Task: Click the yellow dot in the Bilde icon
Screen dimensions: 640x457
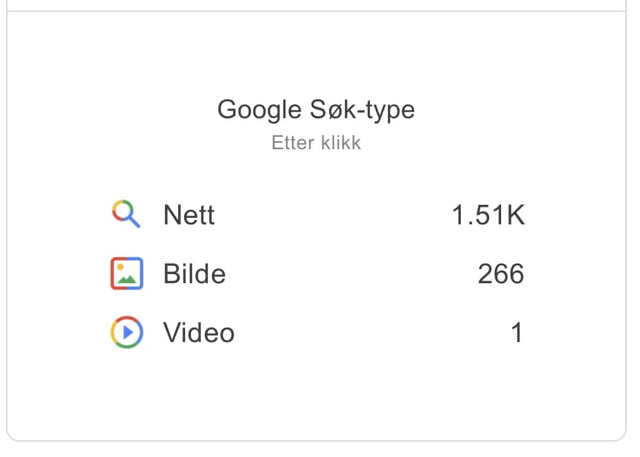Action: (x=120, y=267)
